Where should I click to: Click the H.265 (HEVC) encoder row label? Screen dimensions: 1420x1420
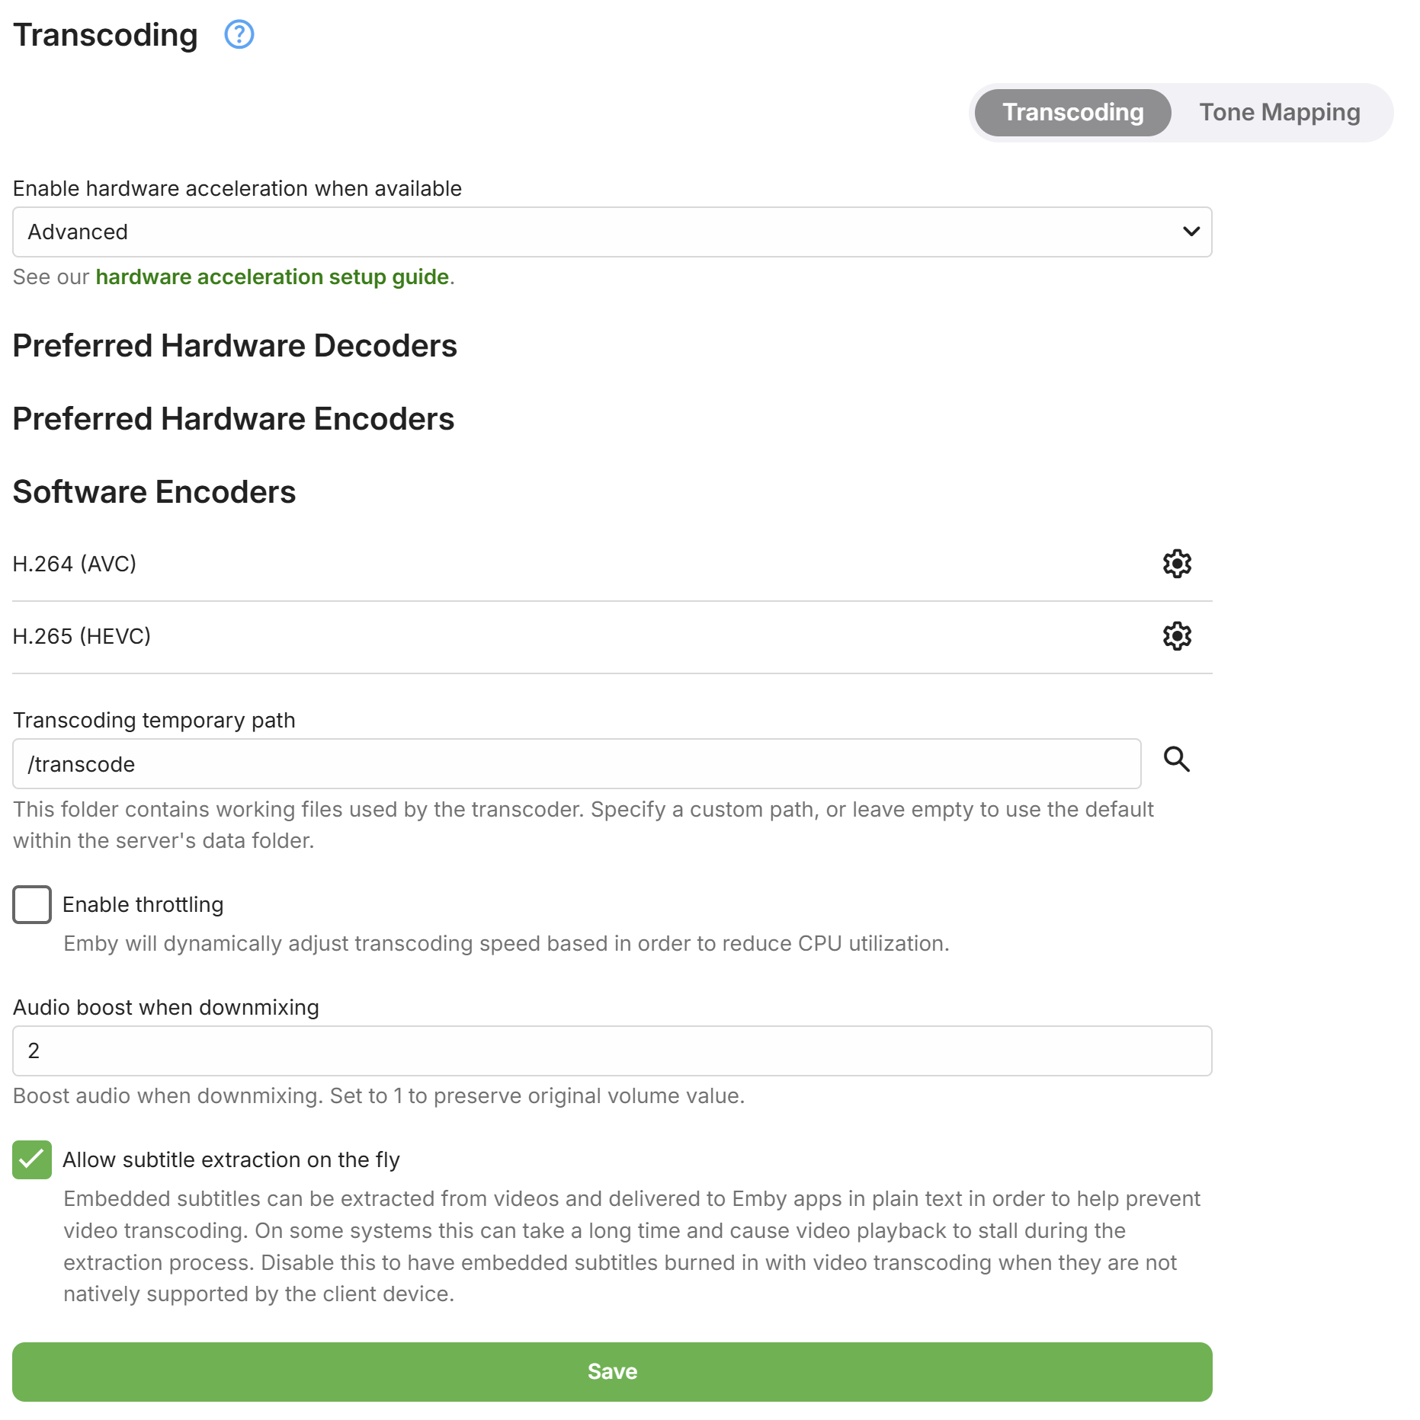coord(82,636)
